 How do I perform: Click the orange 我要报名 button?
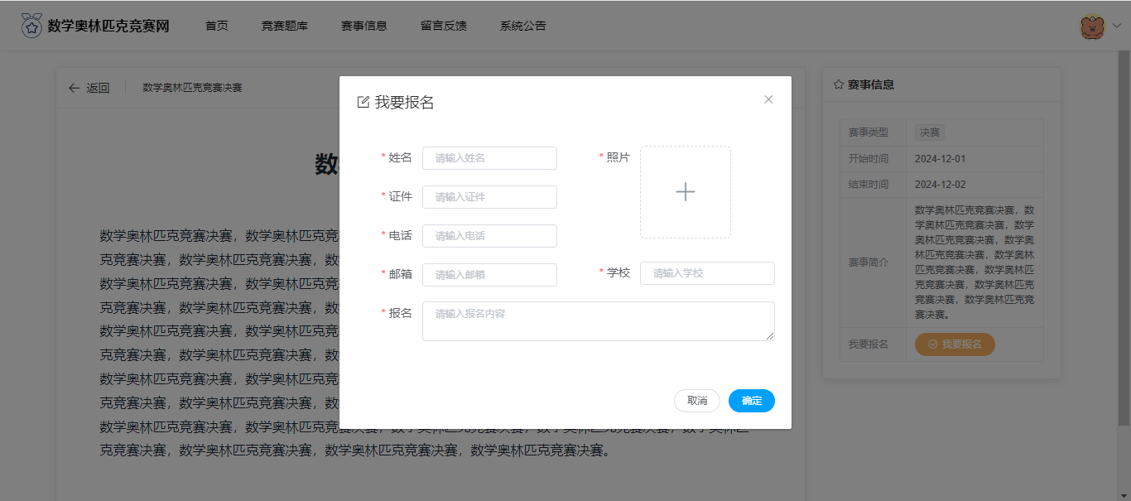pyautogui.click(x=955, y=344)
